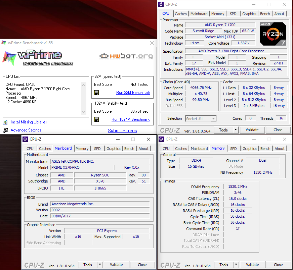Open Mainboard tab in the top CPU-Z window
Image resolution: width=293 pixels, height=270 pixels.
(x=199, y=14)
